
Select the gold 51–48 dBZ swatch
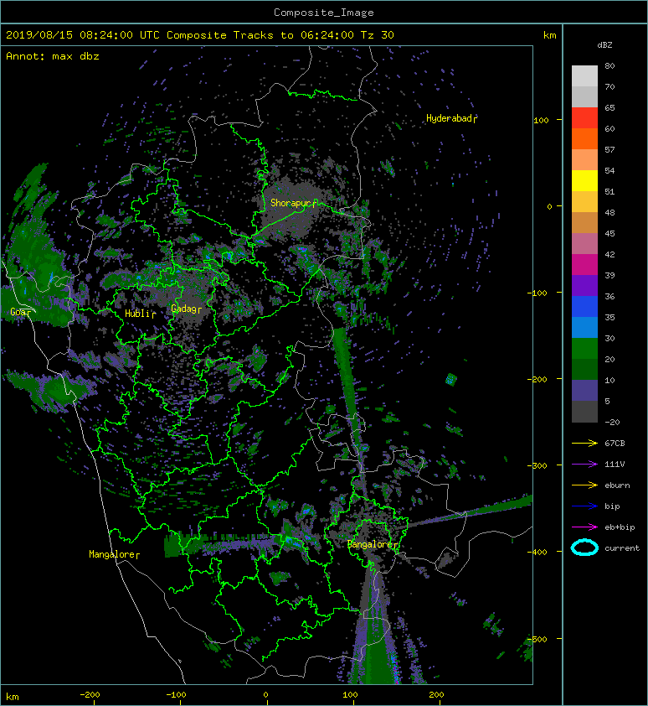click(584, 202)
